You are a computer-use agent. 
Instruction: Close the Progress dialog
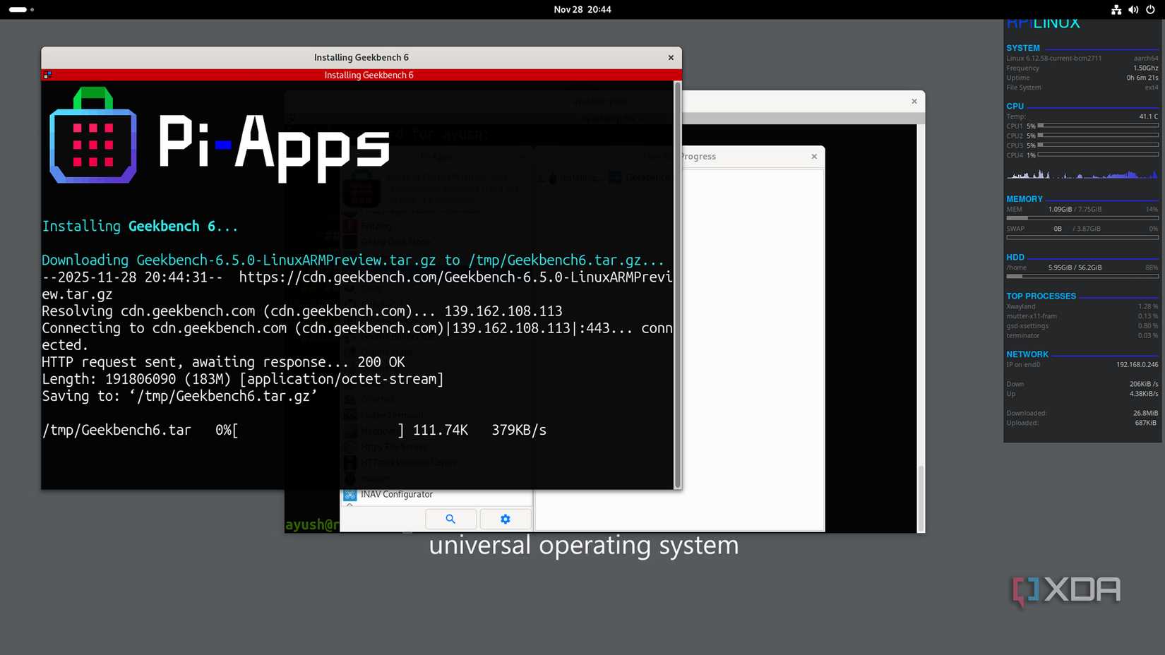click(813, 156)
